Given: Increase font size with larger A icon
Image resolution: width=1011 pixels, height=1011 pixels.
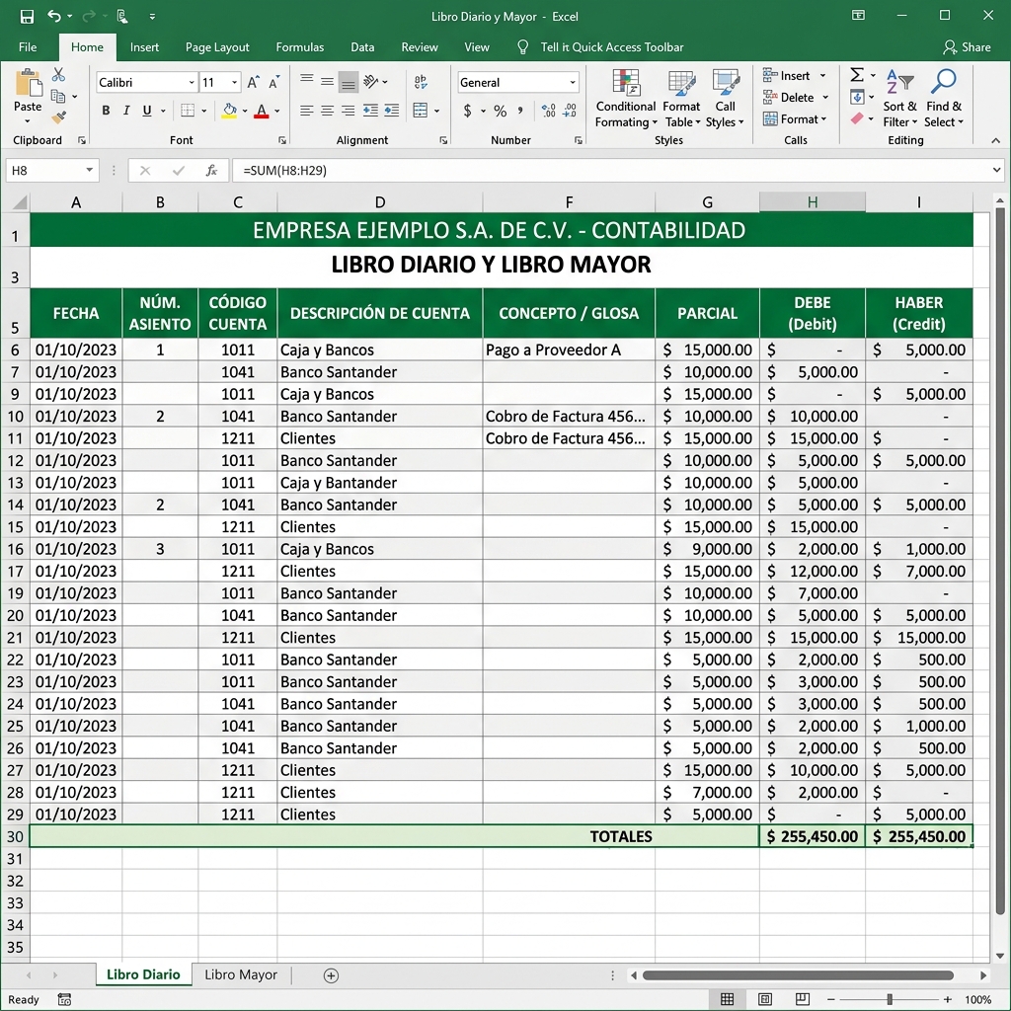Looking at the screenshot, I should pos(253,82).
